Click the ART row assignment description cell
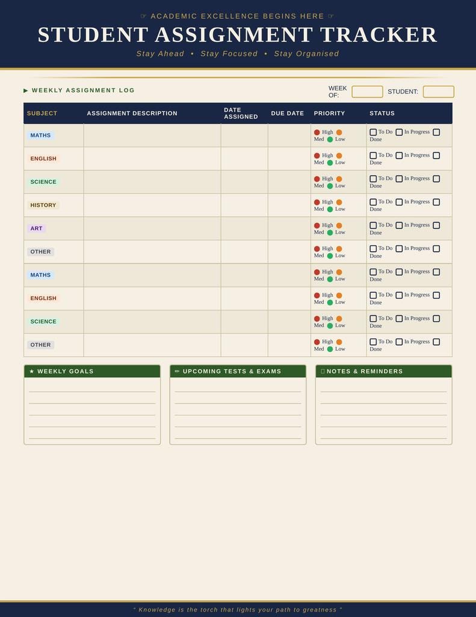Screen dimensions: 476x617 [152, 228]
